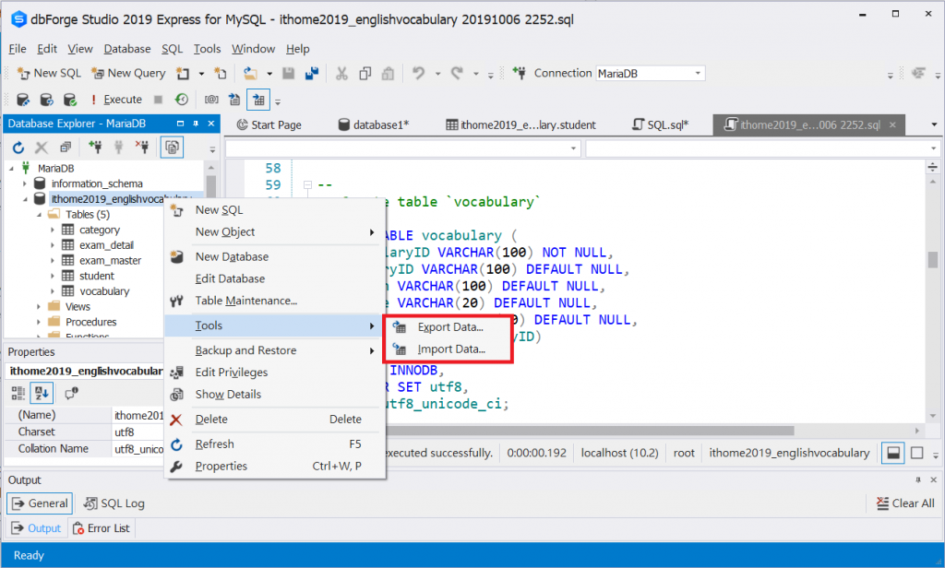Toggle the split layout icon in the status bar

(x=893, y=453)
